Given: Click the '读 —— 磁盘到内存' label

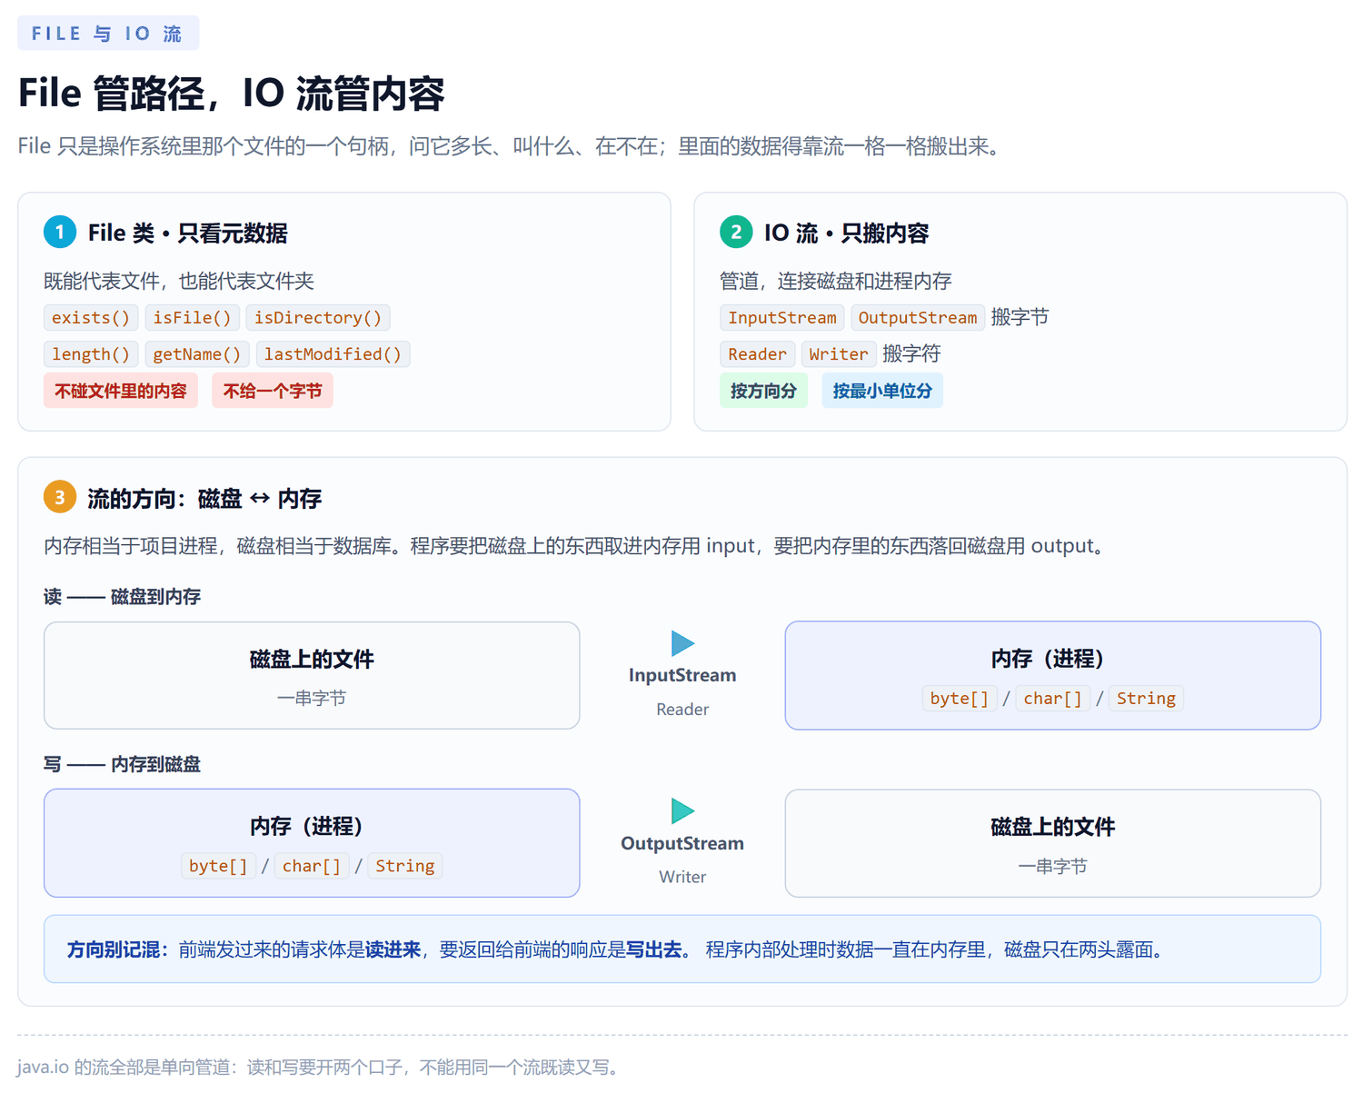Looking at the screenshot, I should pos(122,597).
